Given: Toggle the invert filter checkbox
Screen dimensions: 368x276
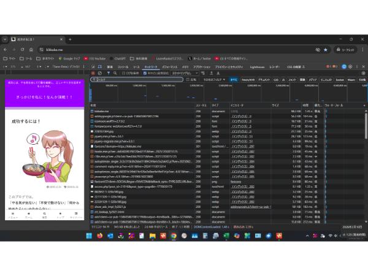Looking at the screenshot, I should point(188,80).
